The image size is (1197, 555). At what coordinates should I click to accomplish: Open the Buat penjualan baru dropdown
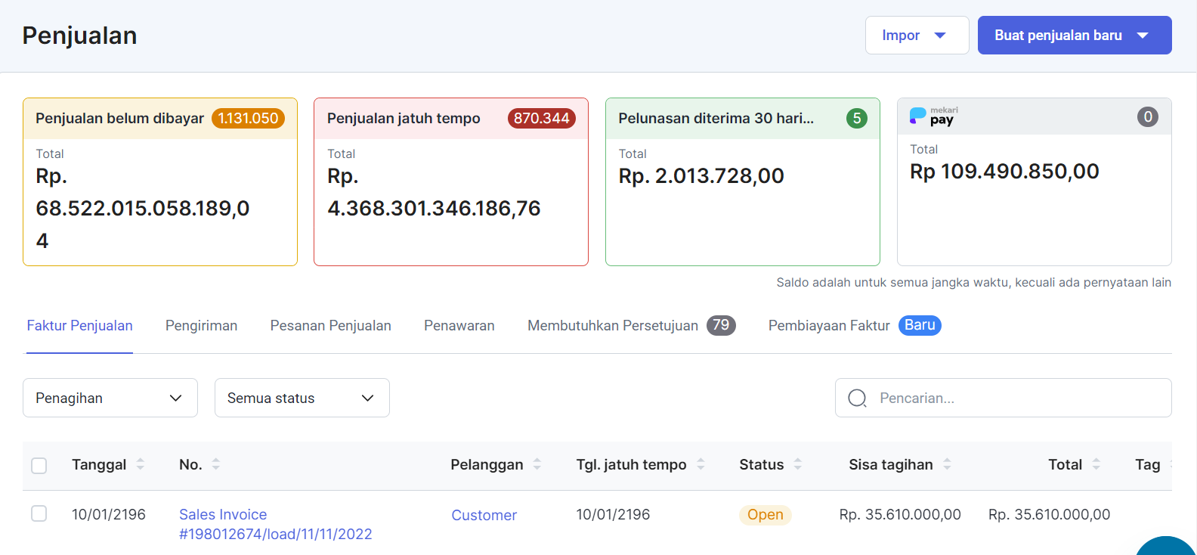[x=1074, y=36]
